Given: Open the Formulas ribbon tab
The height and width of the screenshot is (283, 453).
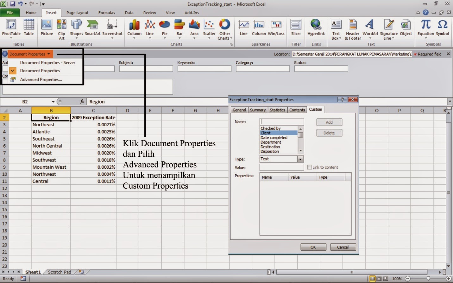Looking at the screenshot, I should (106, 13).
